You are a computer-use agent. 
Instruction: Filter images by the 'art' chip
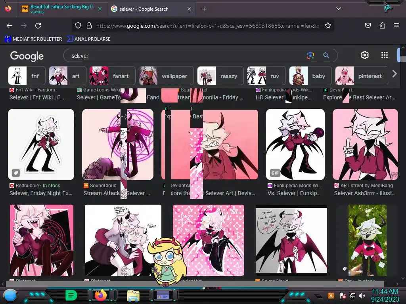[x=67, y=76]
